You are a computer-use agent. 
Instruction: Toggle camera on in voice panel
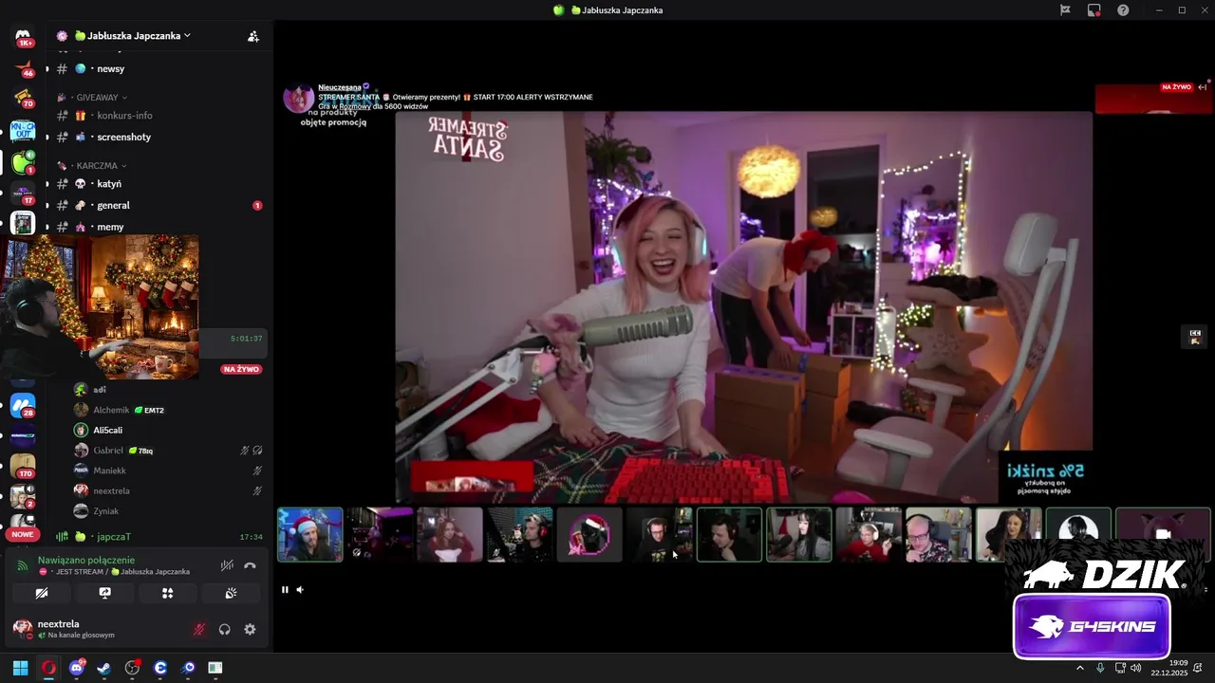point(42,593)
